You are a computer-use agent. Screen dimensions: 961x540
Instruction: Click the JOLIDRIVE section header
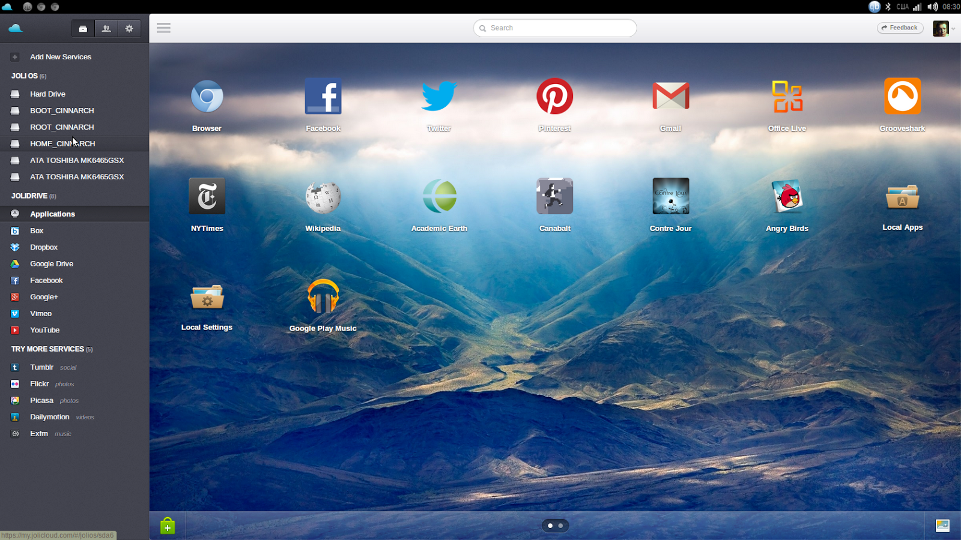[x=34, y=196]
